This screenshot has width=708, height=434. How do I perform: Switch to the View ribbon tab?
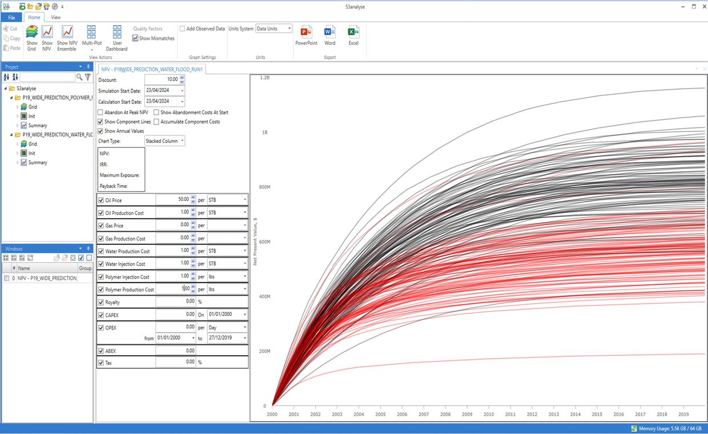coord(56,18)
